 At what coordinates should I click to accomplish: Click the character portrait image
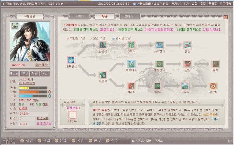point(30,41)
